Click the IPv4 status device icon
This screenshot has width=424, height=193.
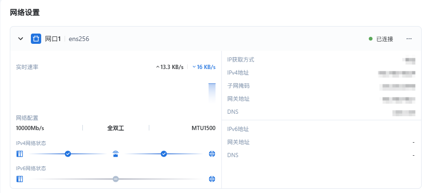click(x=20, y=154)
